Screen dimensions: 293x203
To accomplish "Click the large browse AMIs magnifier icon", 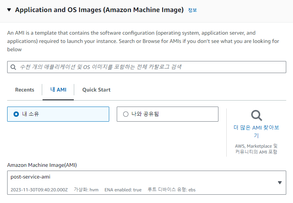I will coord(256,116).
